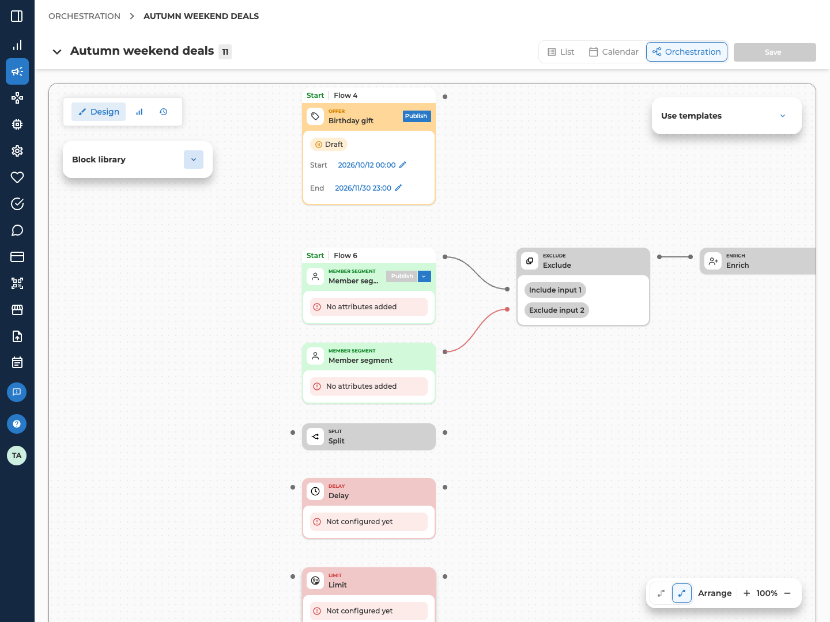This screenshot has width=830, height=622.
Task: Open the heart loyalty sidebar icon
Action: pos(17,177)
